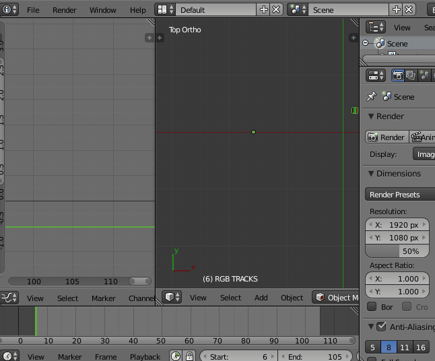Add a new screen layout
Screen dimensions: 435x361
[263, 9]
